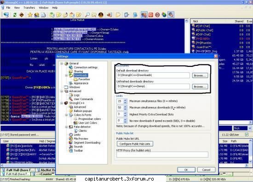Open the Public Hubs toolbar icon
253x182 pixels.
[x=6, y=15]
